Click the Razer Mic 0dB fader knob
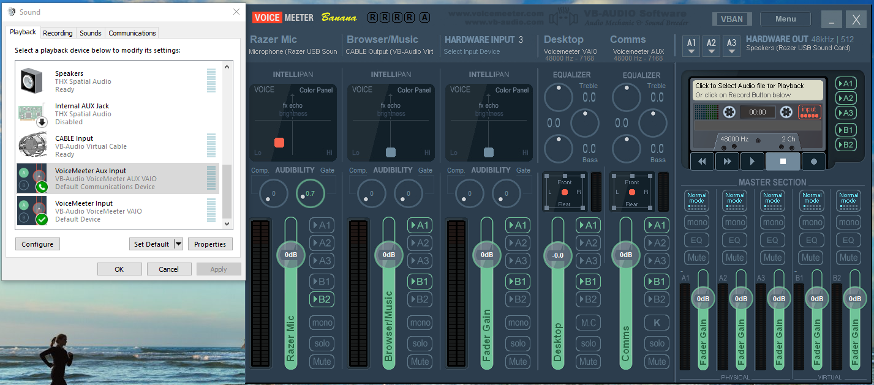The height and width of the screenshot is (385, 874). pos(291,255)
